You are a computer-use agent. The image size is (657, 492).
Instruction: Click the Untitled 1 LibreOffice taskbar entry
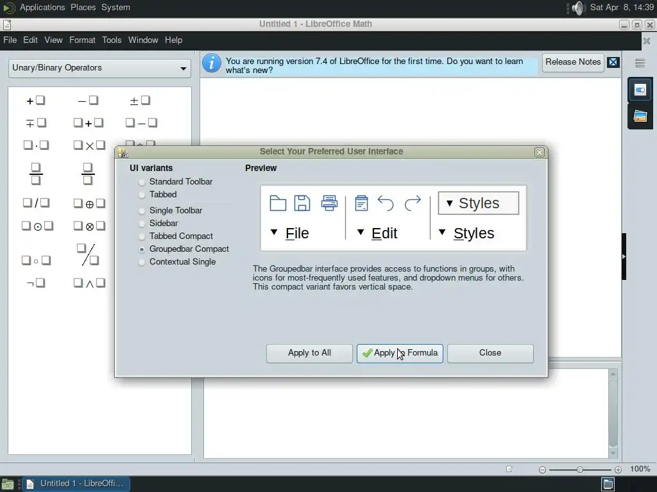[x=76, y=484]
